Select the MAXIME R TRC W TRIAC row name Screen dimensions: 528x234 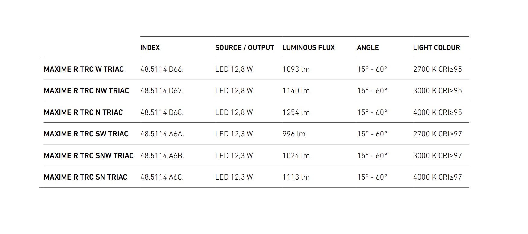[x=84, y=69]
